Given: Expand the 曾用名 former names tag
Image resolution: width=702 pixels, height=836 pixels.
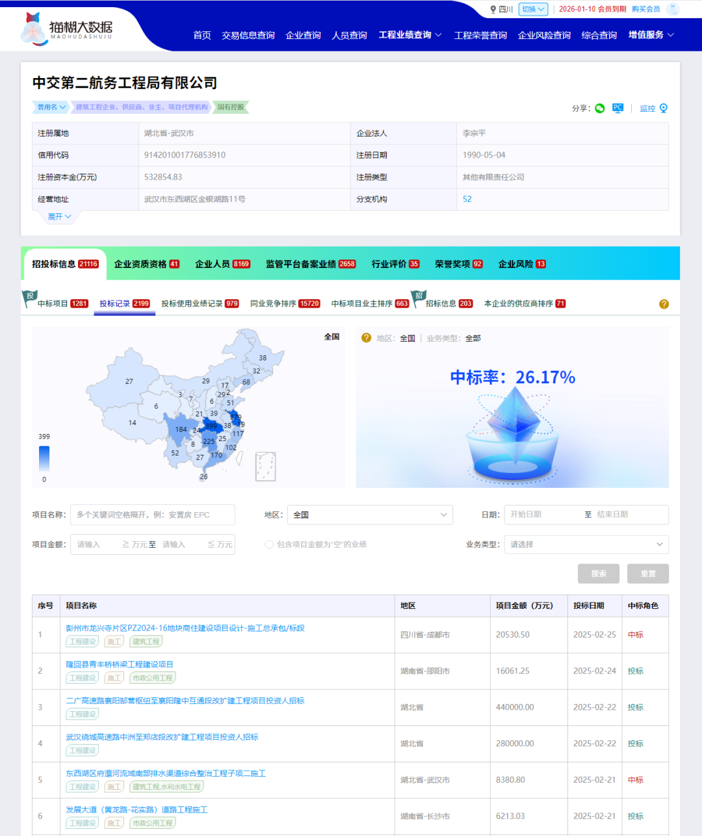Looking at the screenshot, I should (51, 107).
